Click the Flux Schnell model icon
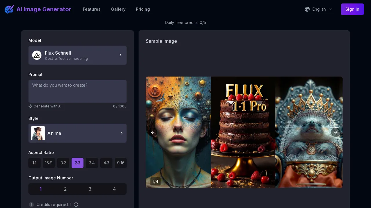371x208 pixels. tap(37, 55)
